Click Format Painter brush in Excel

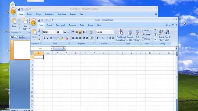pyautogui.click(x=39, y=39)
